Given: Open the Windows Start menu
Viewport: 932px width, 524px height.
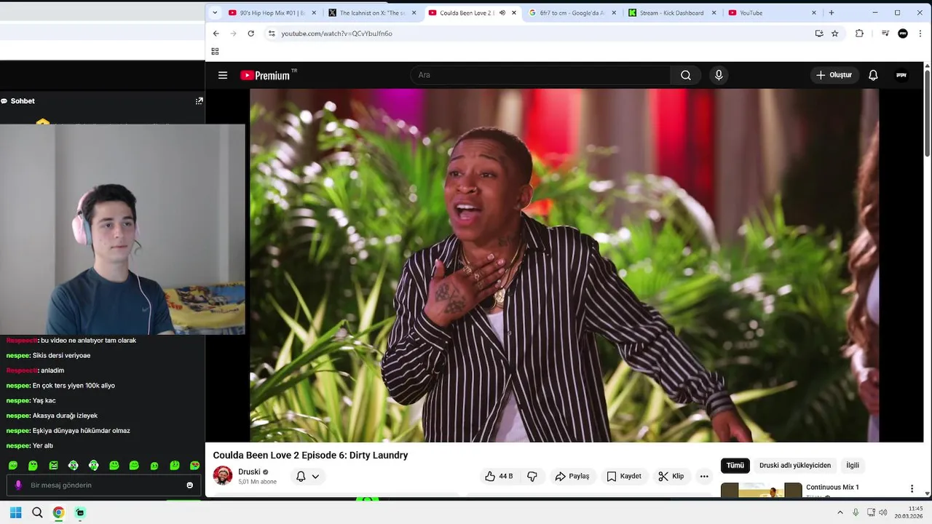Looking at the screenshot, I should tap(15, 512).
